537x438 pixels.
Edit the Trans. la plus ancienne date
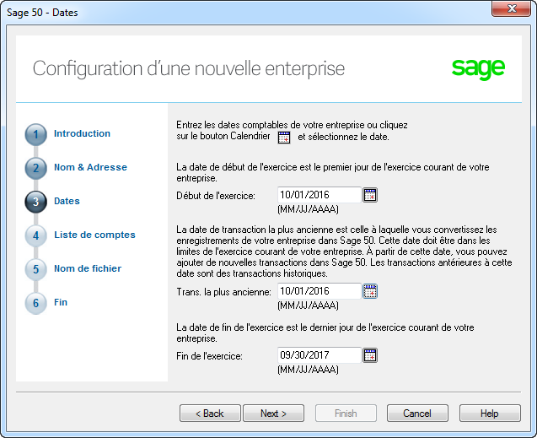[x=319, y=291]
